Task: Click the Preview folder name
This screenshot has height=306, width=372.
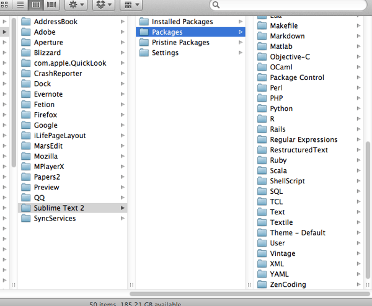Action: (x=46, y=187)
